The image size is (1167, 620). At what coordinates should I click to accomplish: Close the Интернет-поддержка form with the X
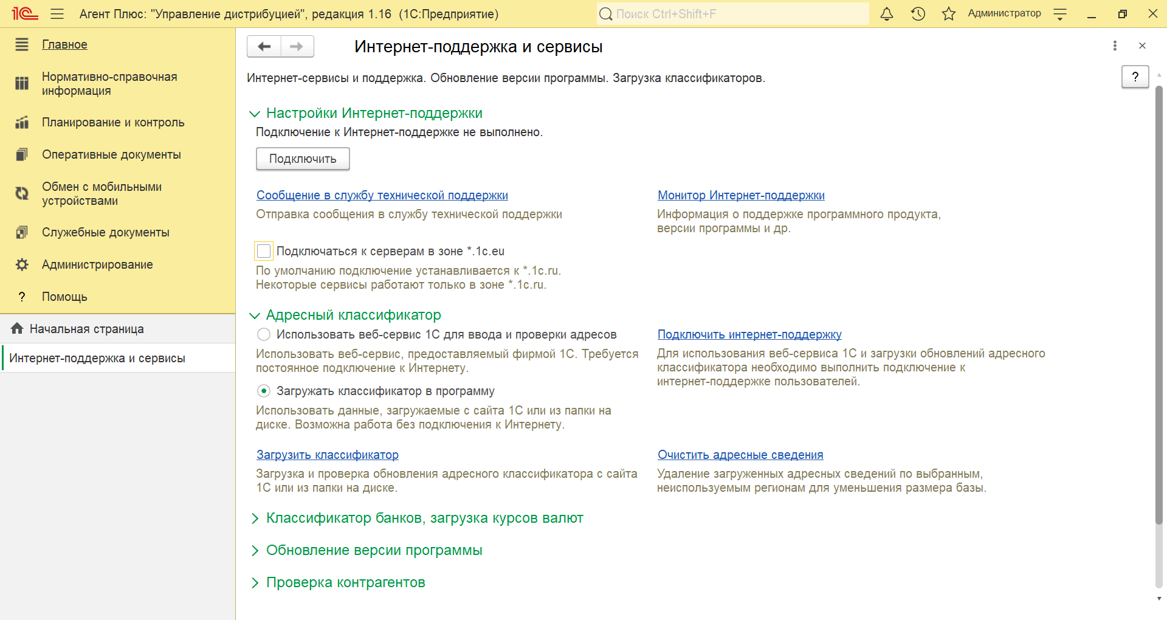pyautogui.click(x=1142, y=46)
